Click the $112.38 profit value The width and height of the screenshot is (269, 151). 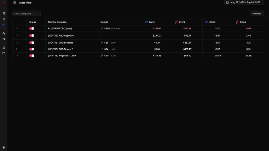[x=157, y=56]
